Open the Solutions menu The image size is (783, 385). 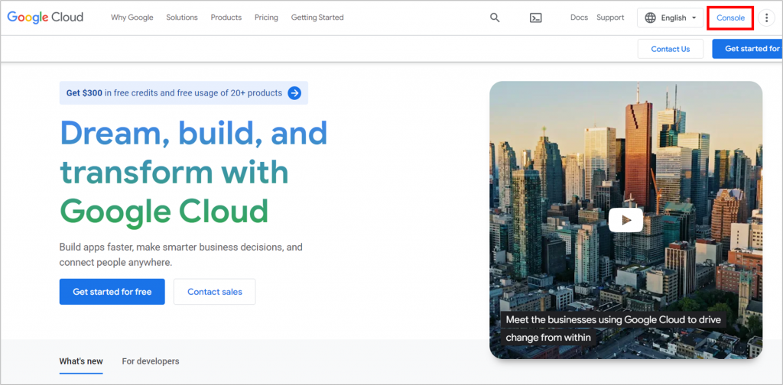point(182,18)
